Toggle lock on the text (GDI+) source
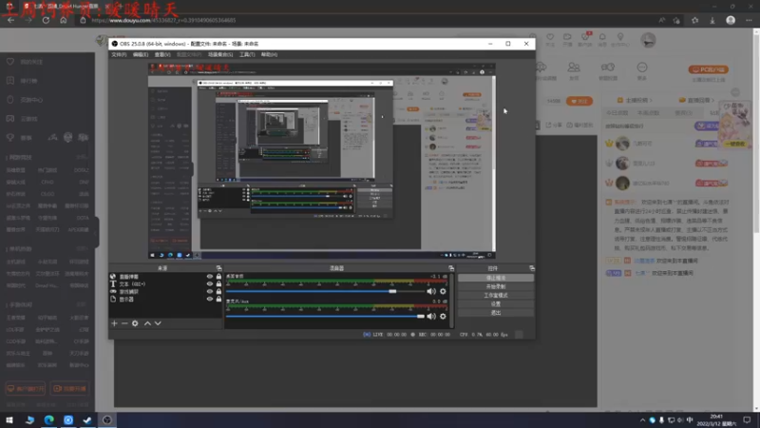The width and height of the screenshot is (760, 428). click(218, 283)
